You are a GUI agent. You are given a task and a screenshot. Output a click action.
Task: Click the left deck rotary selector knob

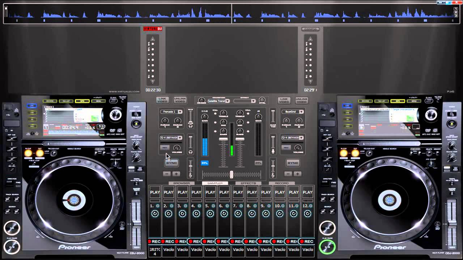[x=116, y=115]
